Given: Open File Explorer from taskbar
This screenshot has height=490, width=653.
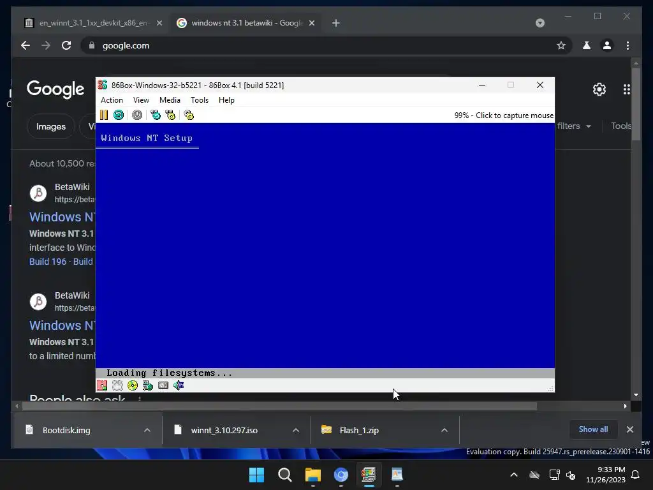Looking at the screenshot, I should point(312,475).
